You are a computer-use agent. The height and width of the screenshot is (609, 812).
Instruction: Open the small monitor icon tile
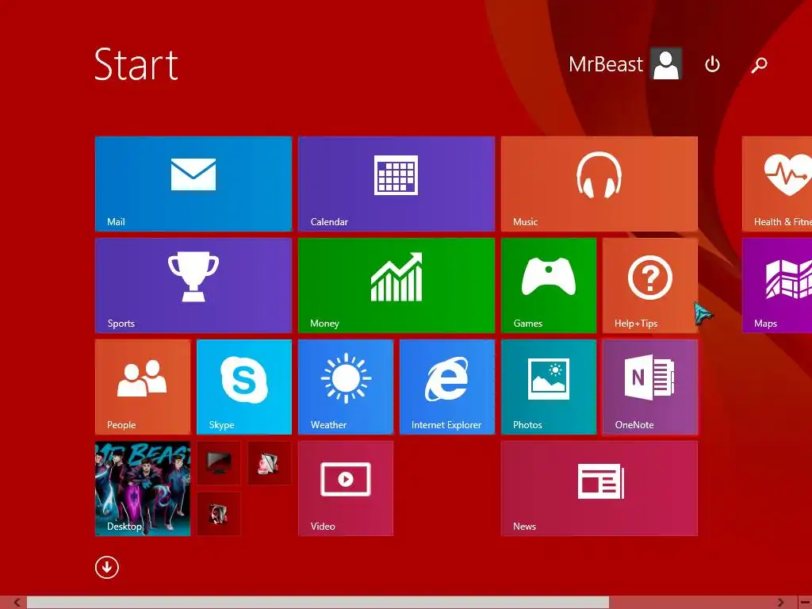(219, 463)
